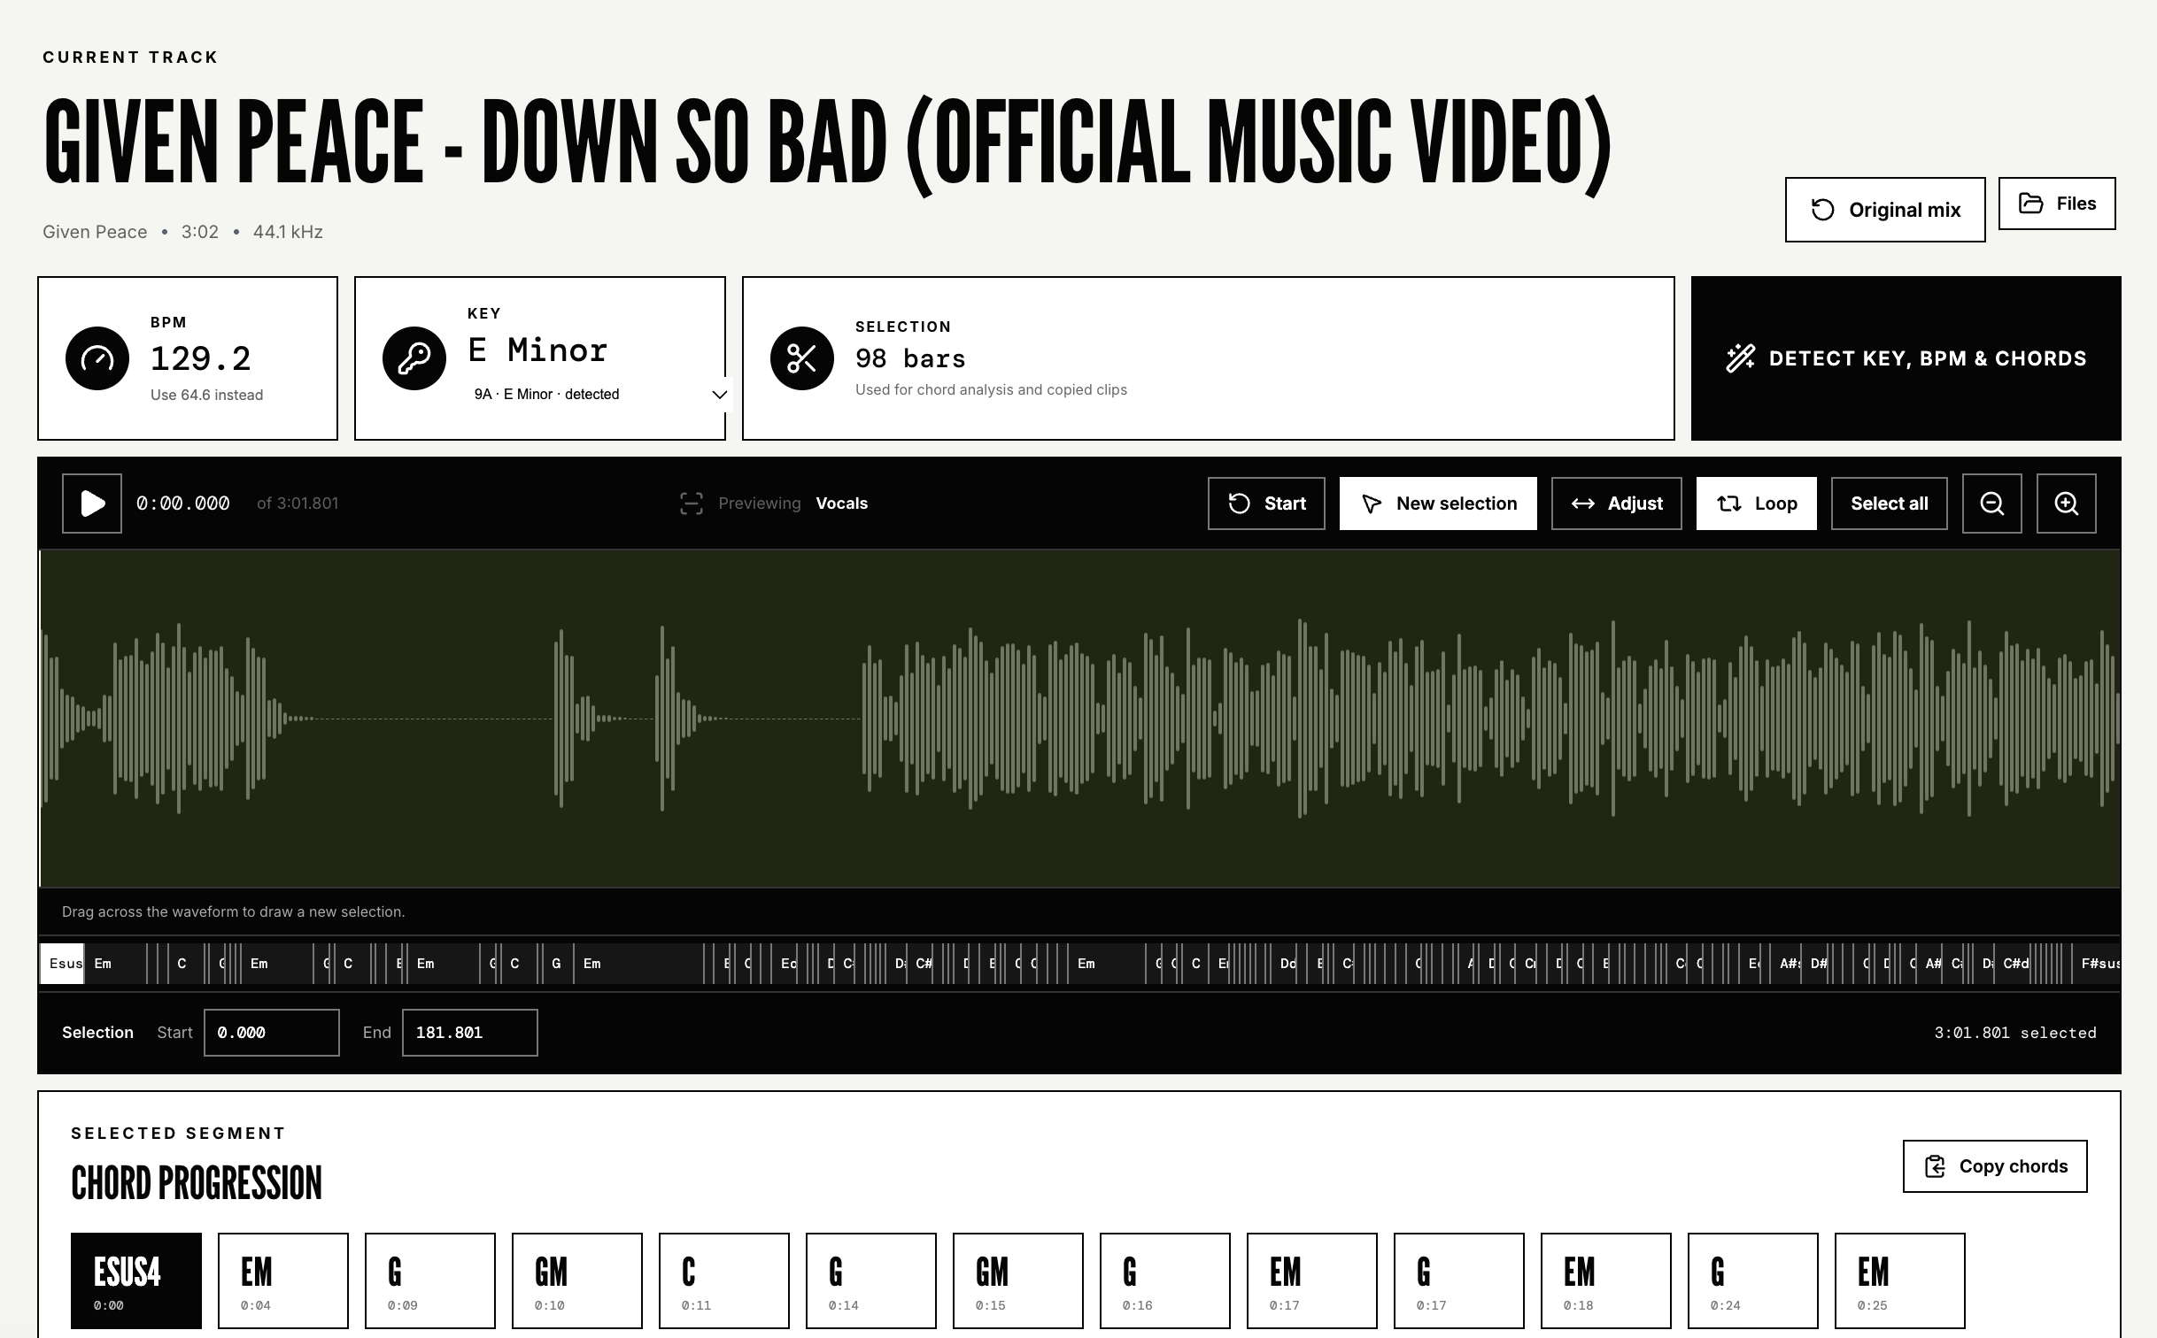Viewport: 2157px width, 1338px height.
Task: Click inside the selection Start field
Action: pyautogui.click(x=272, y=1033)
